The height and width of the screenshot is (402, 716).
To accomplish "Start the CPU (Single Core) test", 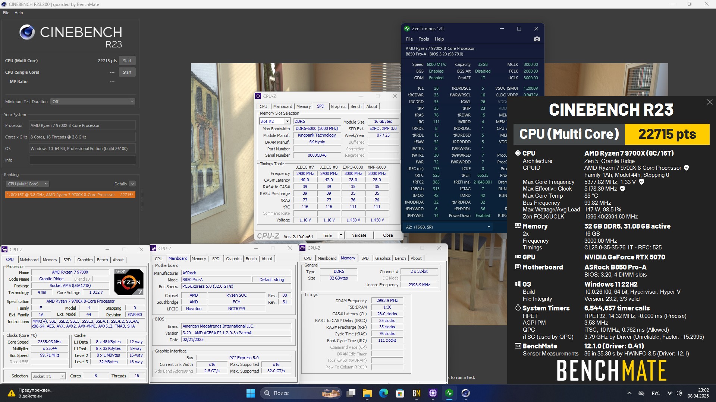I will pos(127,72).
